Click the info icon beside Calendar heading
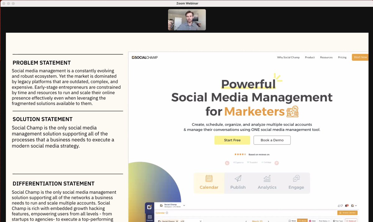The width and height of the screenshot is (373, 222). coord(167,213)
